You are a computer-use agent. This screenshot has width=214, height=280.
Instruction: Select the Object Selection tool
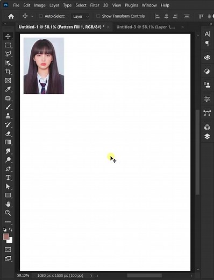(8, 62)
